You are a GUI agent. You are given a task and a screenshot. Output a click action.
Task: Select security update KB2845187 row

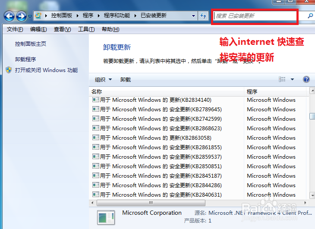click(x=199, y=176)
